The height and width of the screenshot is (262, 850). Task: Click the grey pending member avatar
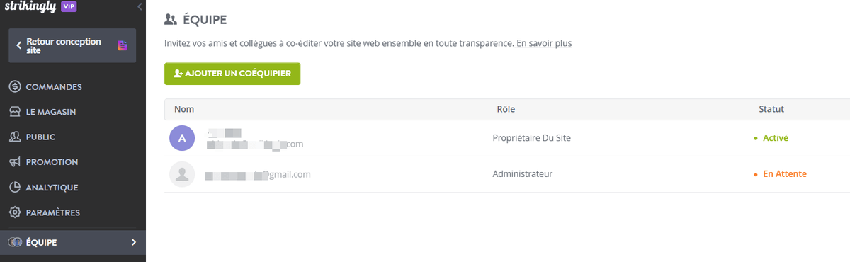182,174
